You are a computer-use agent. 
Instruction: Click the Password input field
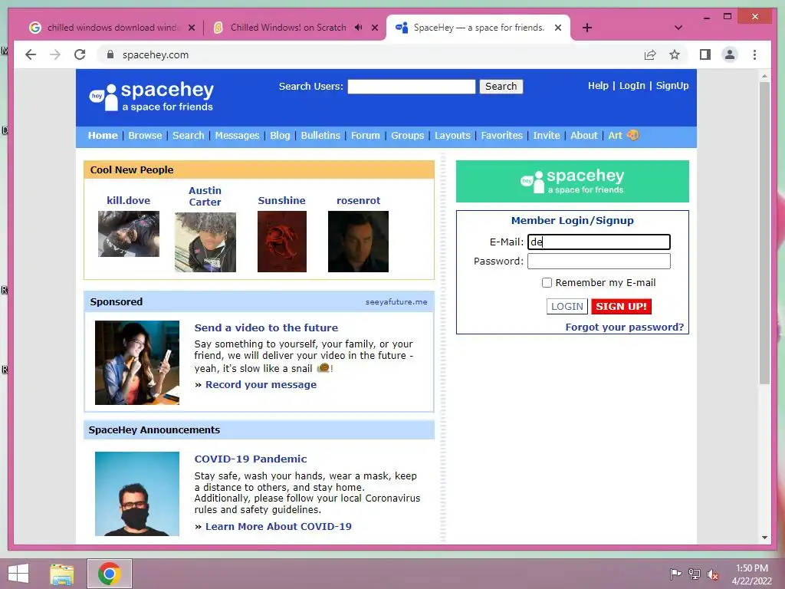point(599,261)
